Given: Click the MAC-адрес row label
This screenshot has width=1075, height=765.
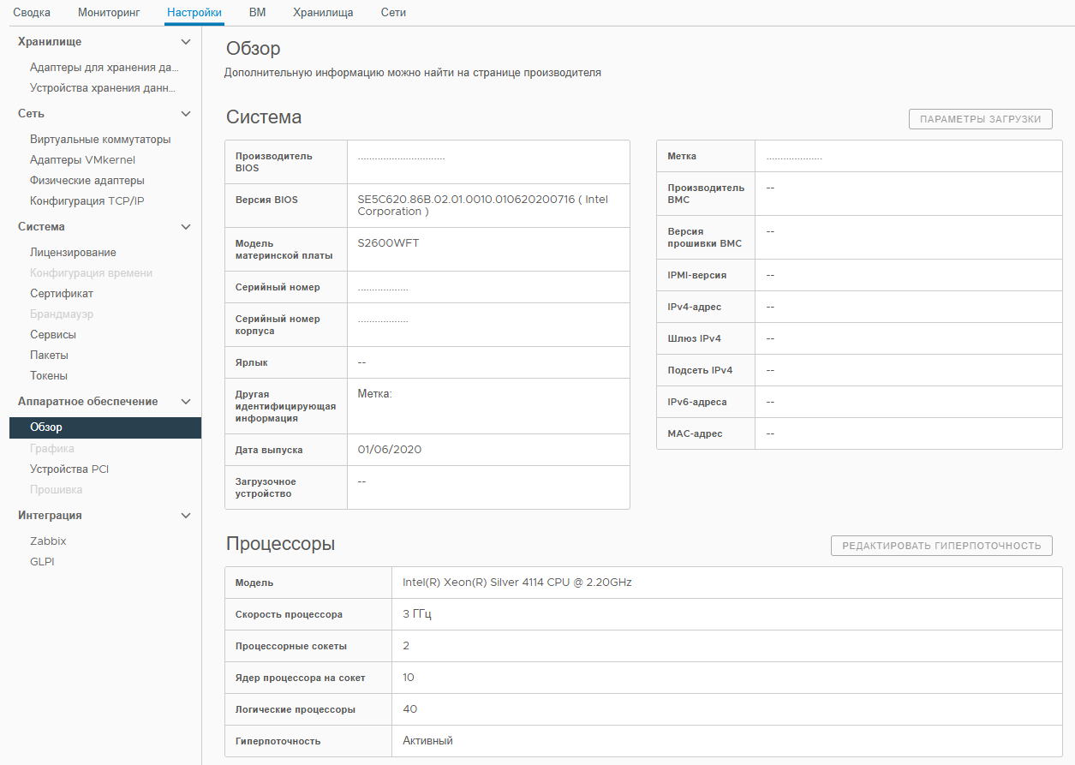Looking at the screenshot, I should pyautogui.click(x=695, y=434).
